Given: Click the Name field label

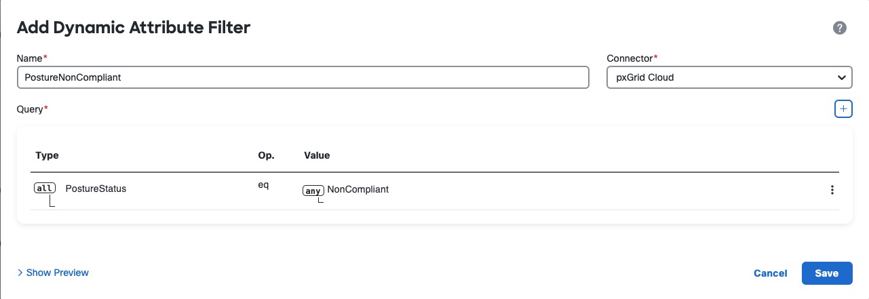Looking at the screenshot, I should click(30, 58).
